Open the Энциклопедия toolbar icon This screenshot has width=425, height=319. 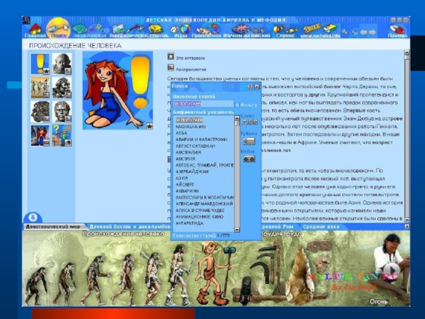pyautogui.click(x=89, y=31)
